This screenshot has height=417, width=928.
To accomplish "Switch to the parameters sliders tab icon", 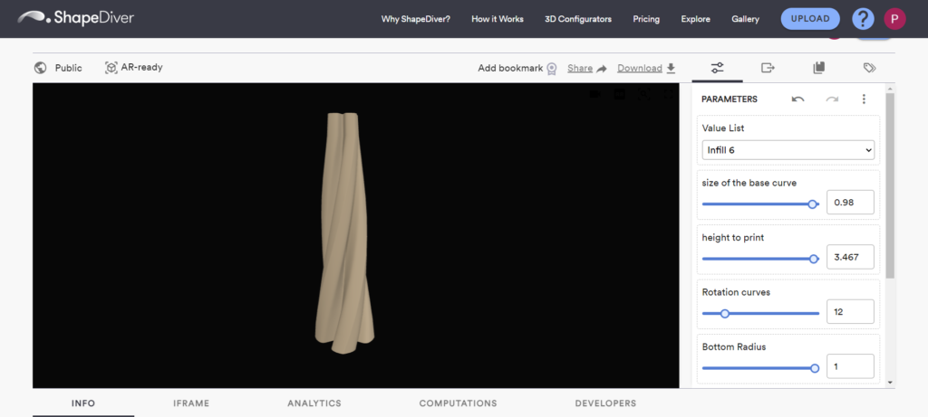I will point(718,68).
